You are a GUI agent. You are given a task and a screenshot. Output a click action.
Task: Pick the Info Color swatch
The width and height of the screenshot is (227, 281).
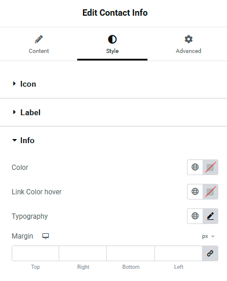(x=210, y=167)
